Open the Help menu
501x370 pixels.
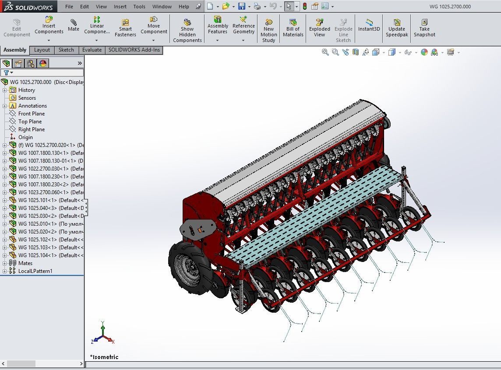tap(184, 7)
